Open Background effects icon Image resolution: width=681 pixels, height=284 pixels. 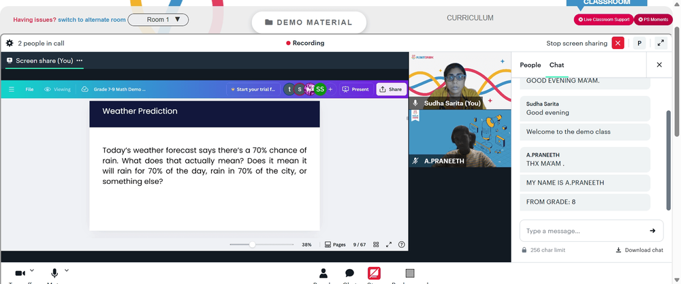(x=409, y=273)
